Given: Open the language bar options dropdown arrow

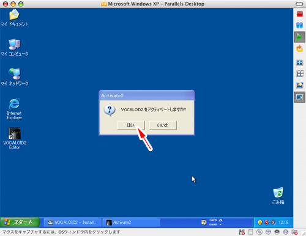Looking at the screenshot, I should coord(220,224).
